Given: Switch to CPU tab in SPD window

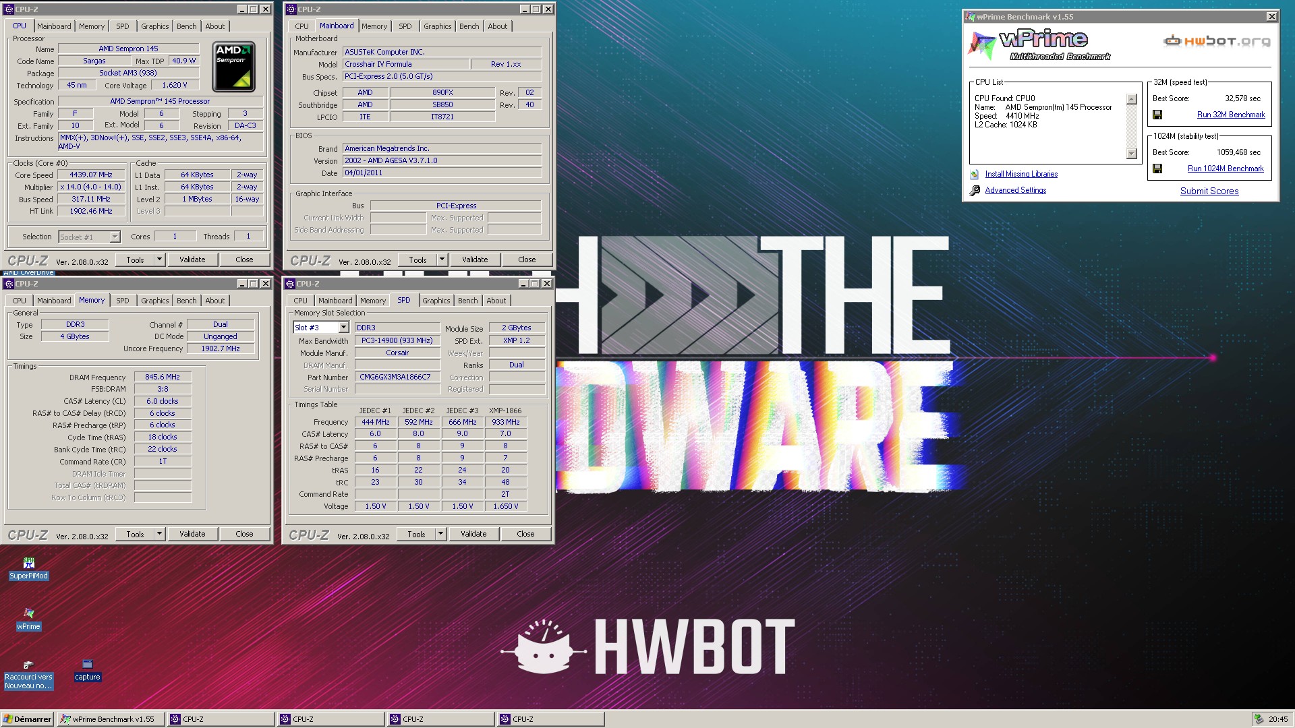Looking at the screenshot, I should [x=301, y=301].
